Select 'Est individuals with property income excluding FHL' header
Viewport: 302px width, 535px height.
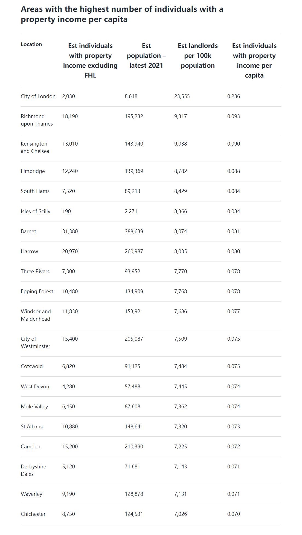90,60
